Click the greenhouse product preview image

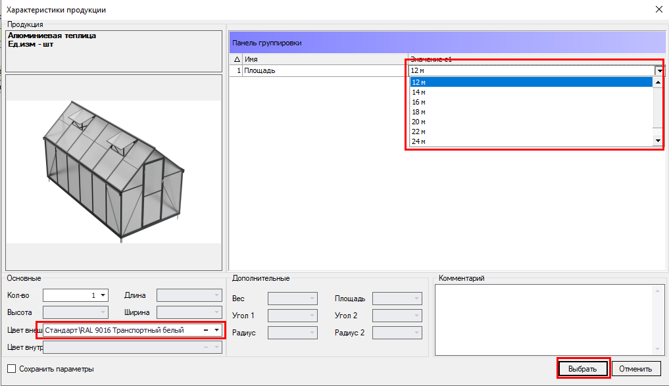[114, 172]
